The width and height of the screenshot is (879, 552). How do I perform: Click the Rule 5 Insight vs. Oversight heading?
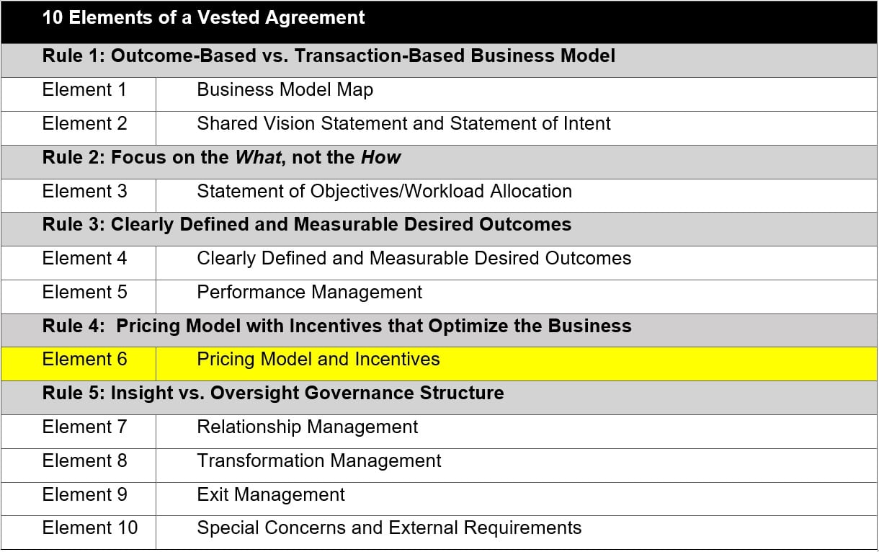pos(272,393)
